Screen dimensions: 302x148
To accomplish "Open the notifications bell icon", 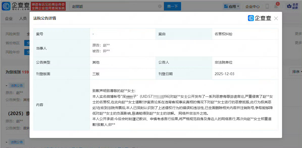I will click(x=276, y=6).
